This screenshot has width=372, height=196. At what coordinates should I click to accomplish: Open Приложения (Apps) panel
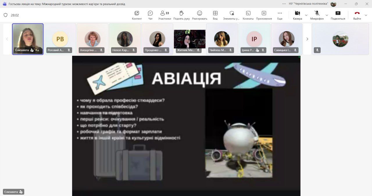pyautogui.click(x=264, y=15)
